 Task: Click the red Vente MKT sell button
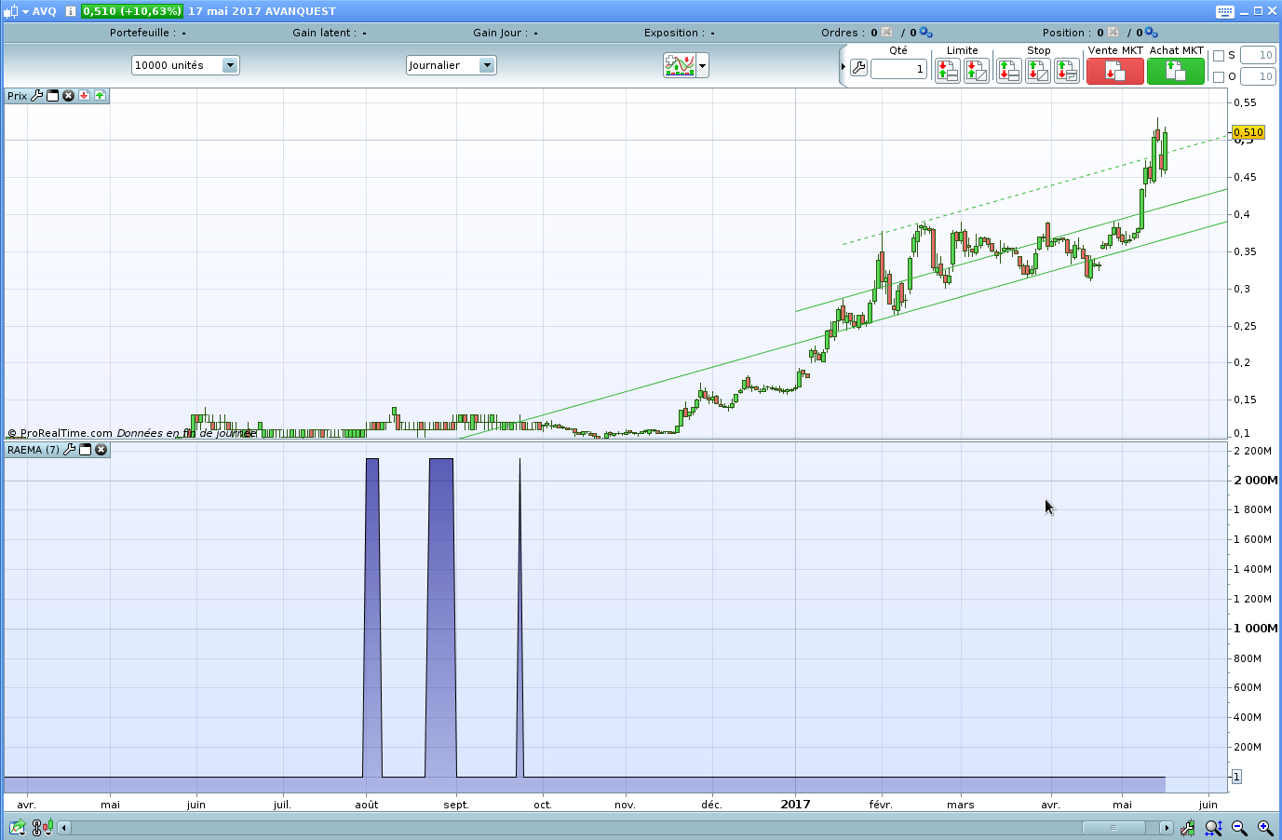pos(1115,71)
